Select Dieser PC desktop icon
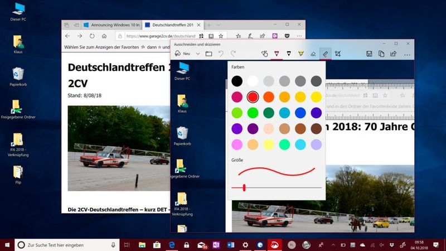 (x=18, y=12)
